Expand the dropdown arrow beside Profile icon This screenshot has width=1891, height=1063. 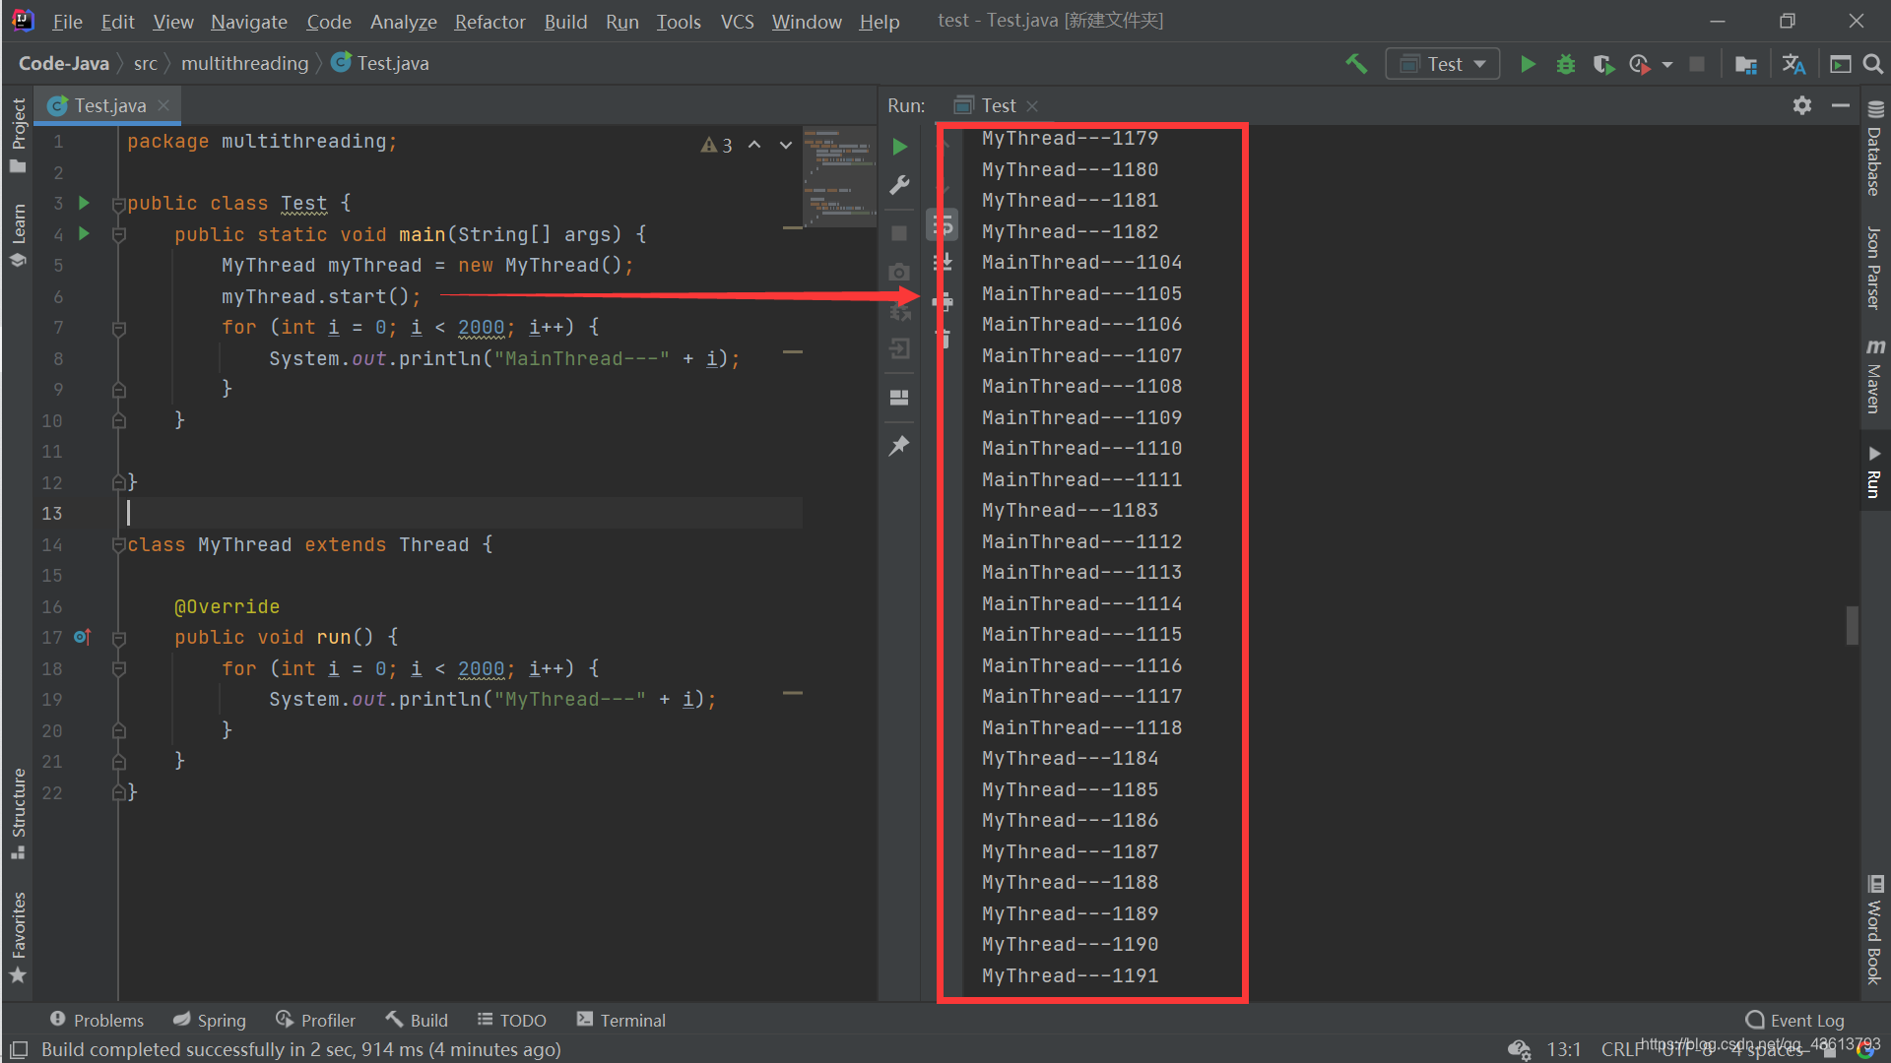tap(1667, 65)
